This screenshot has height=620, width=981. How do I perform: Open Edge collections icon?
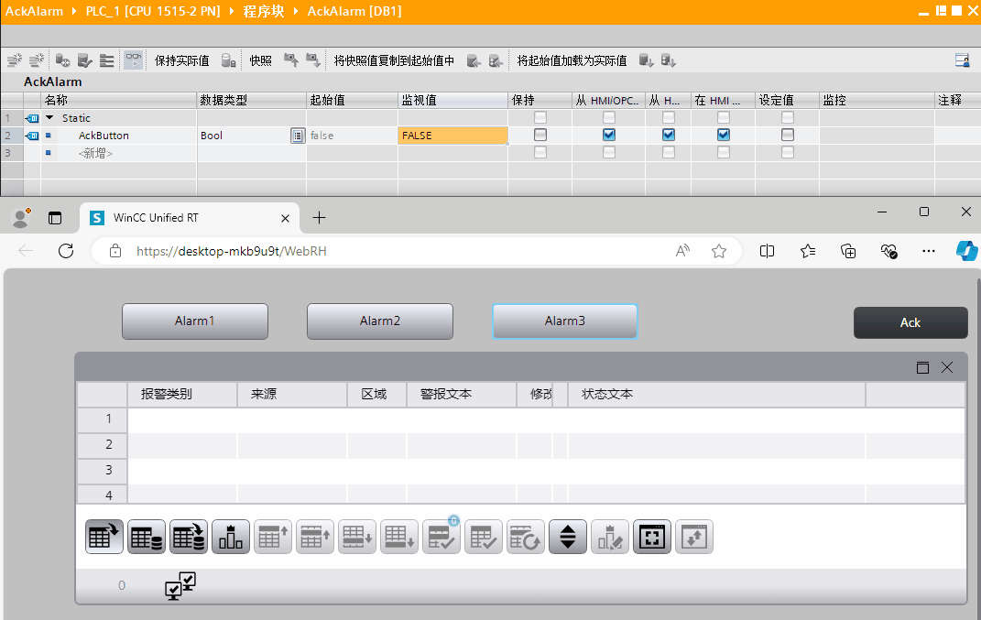tap(848, 251)
